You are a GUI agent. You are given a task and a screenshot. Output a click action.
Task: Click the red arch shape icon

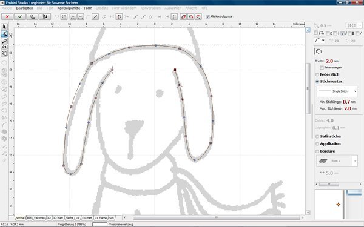(x=191, y=17)
